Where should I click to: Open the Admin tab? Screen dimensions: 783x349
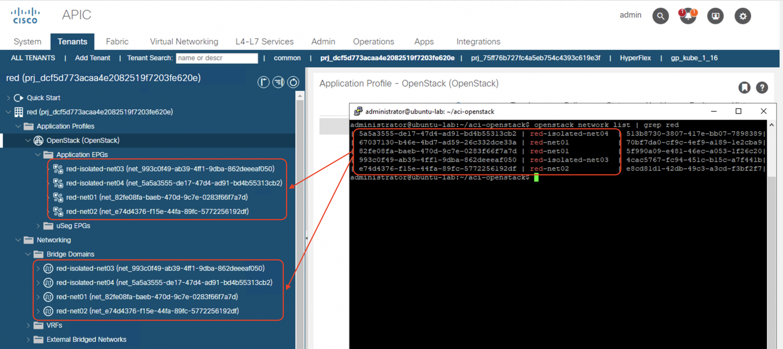(x=323, y=42)
